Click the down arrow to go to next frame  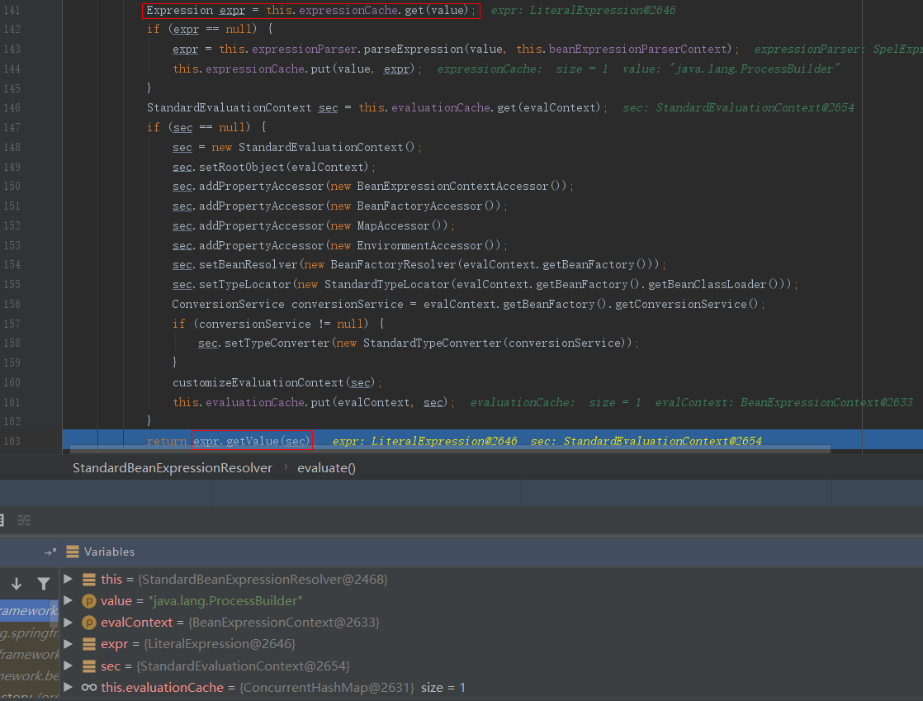coord(16,584)
